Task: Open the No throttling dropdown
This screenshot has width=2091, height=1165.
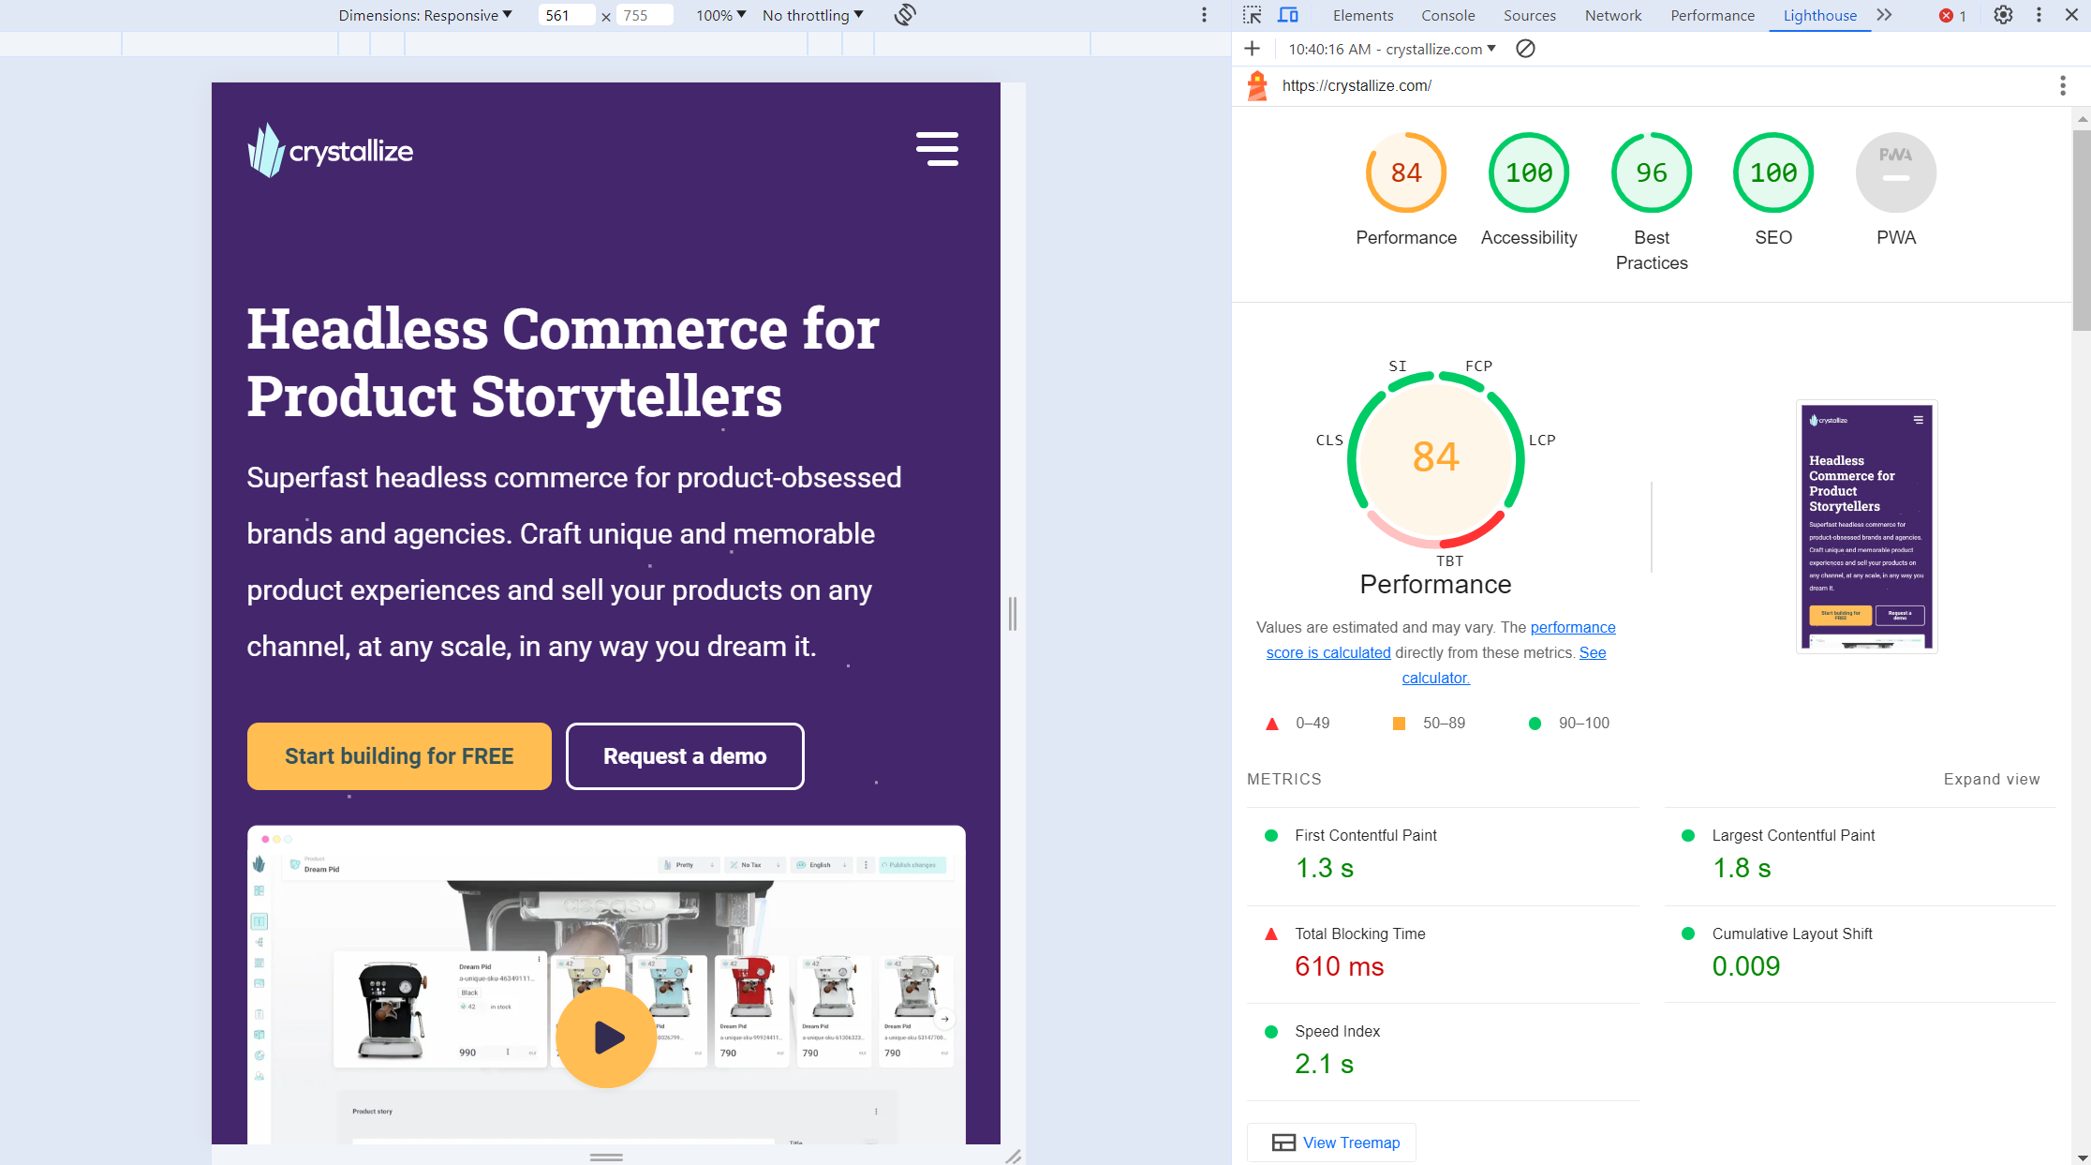Action: pyautogui.click(x=813, y=15)
